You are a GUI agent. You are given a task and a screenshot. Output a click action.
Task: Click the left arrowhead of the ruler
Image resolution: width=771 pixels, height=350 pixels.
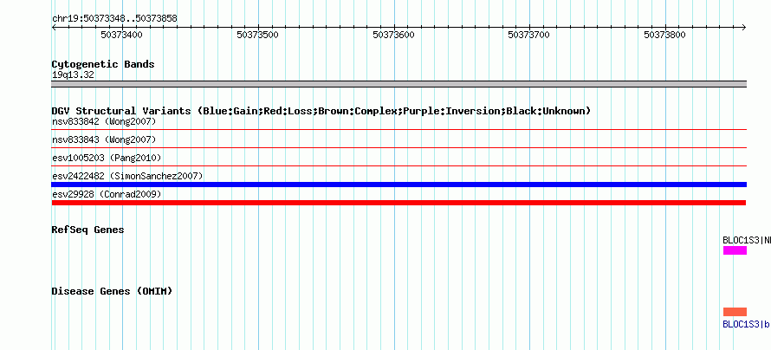(54, 27)
